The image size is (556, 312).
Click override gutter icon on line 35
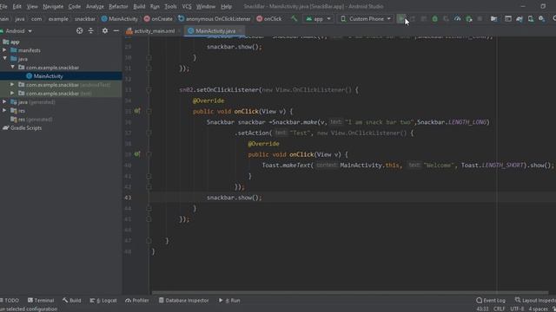click(137, 111)
